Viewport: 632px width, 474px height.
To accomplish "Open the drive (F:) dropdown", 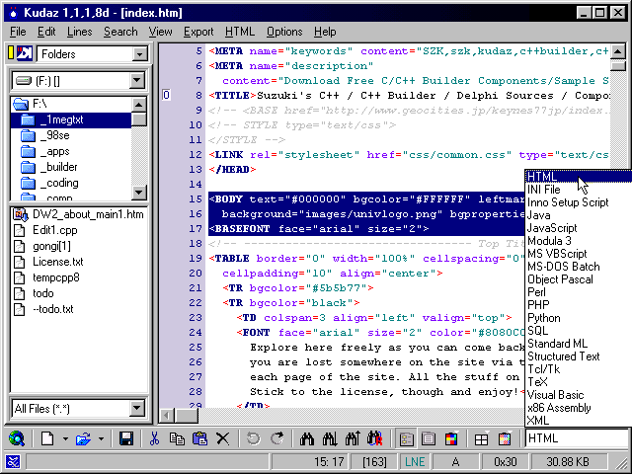I will coord(137,81).
